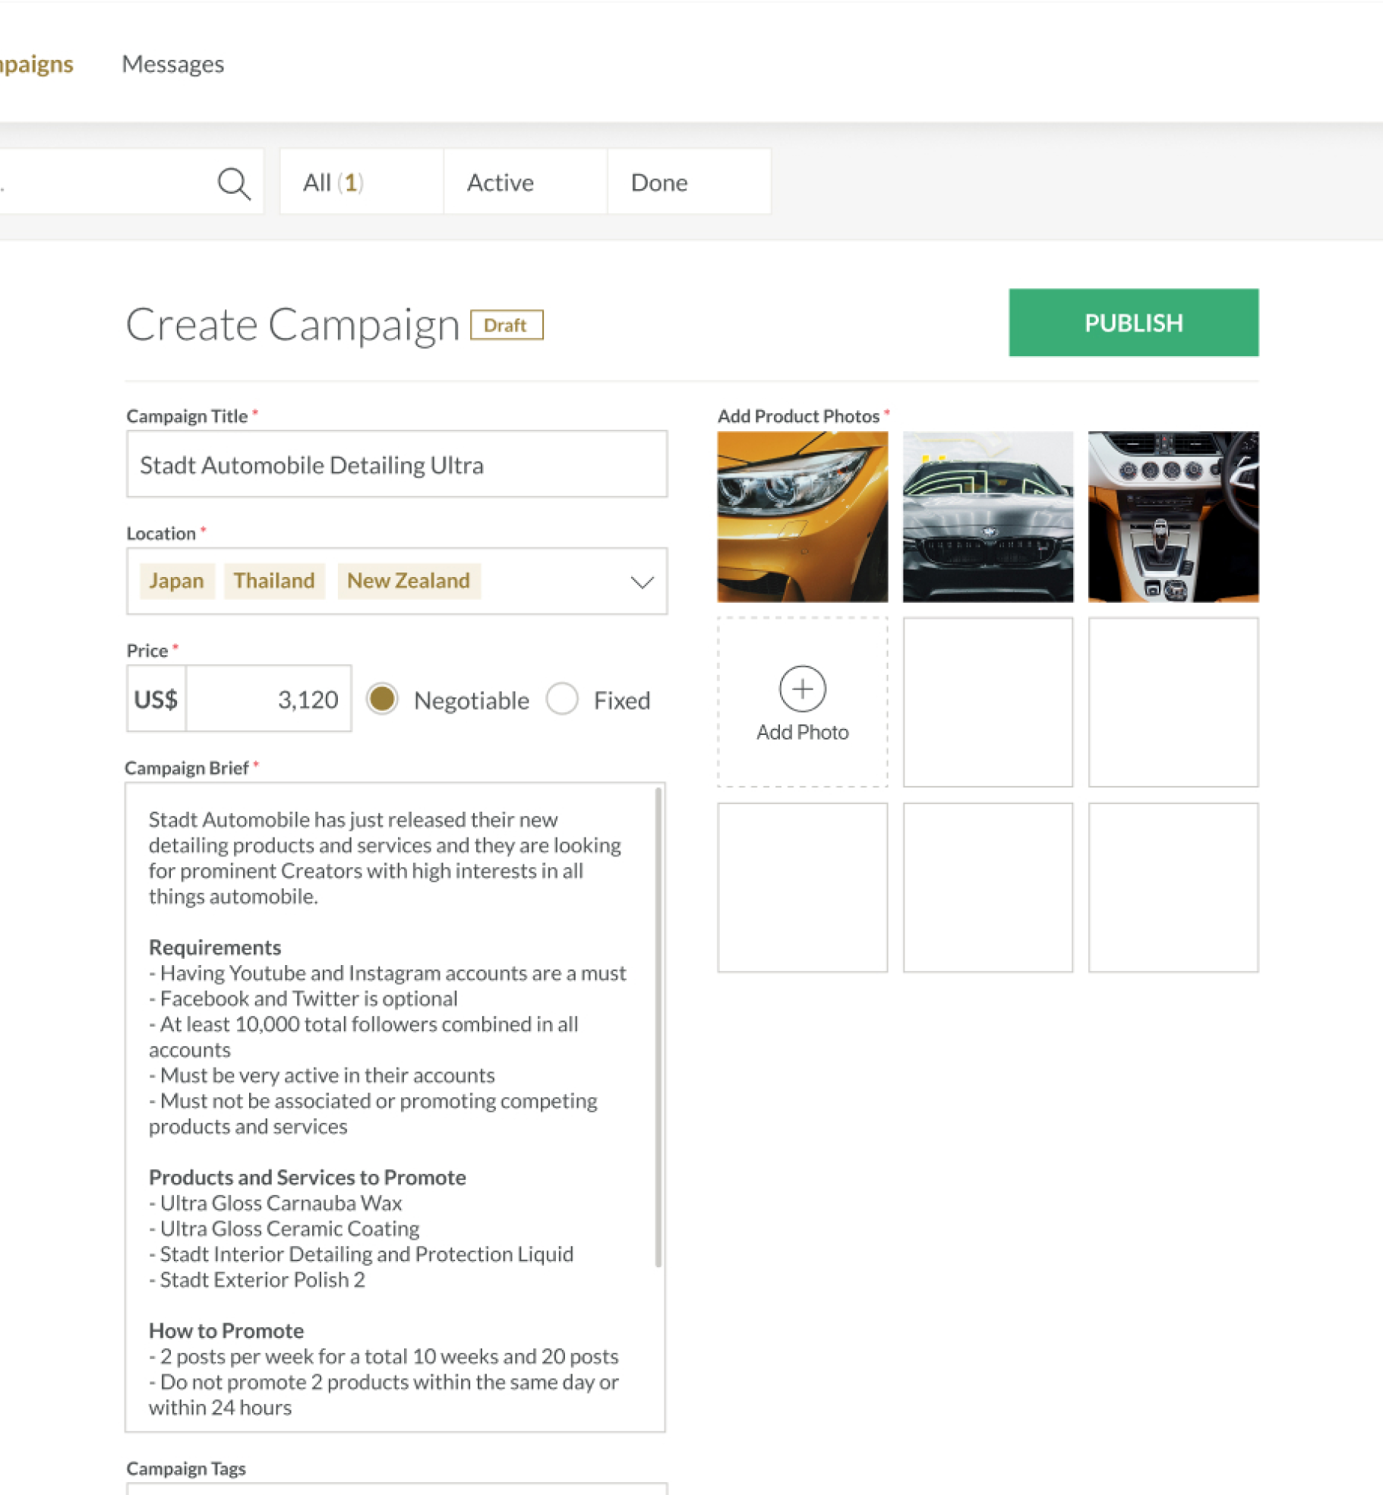Image resolution: width=1383 pixels, height=1495 pixels.
Task: Open the Messages nav item
Action: [173, 65]
